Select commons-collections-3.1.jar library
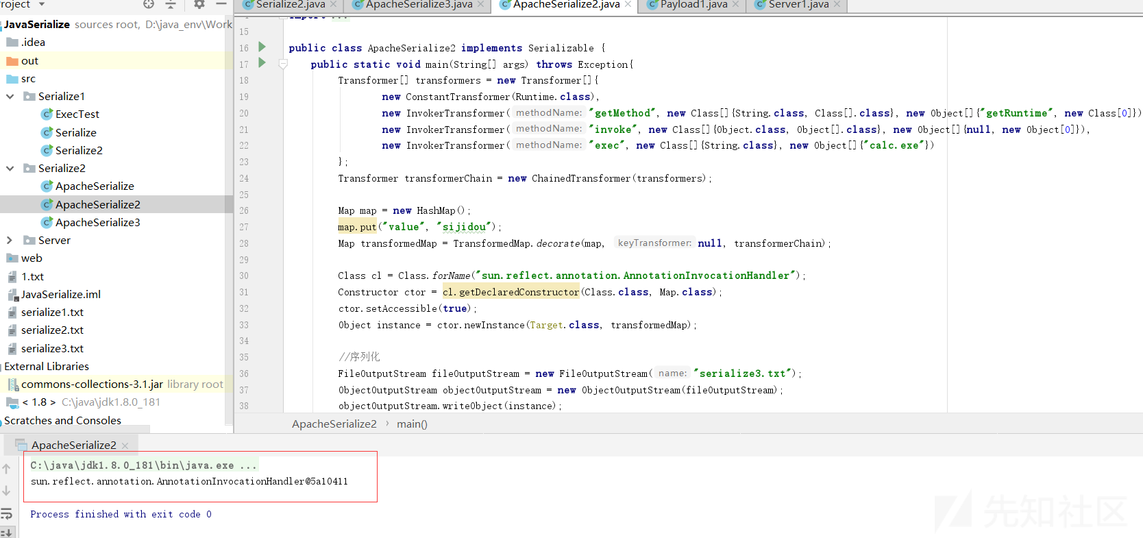The image size is (1143, 538). (92, 384)
